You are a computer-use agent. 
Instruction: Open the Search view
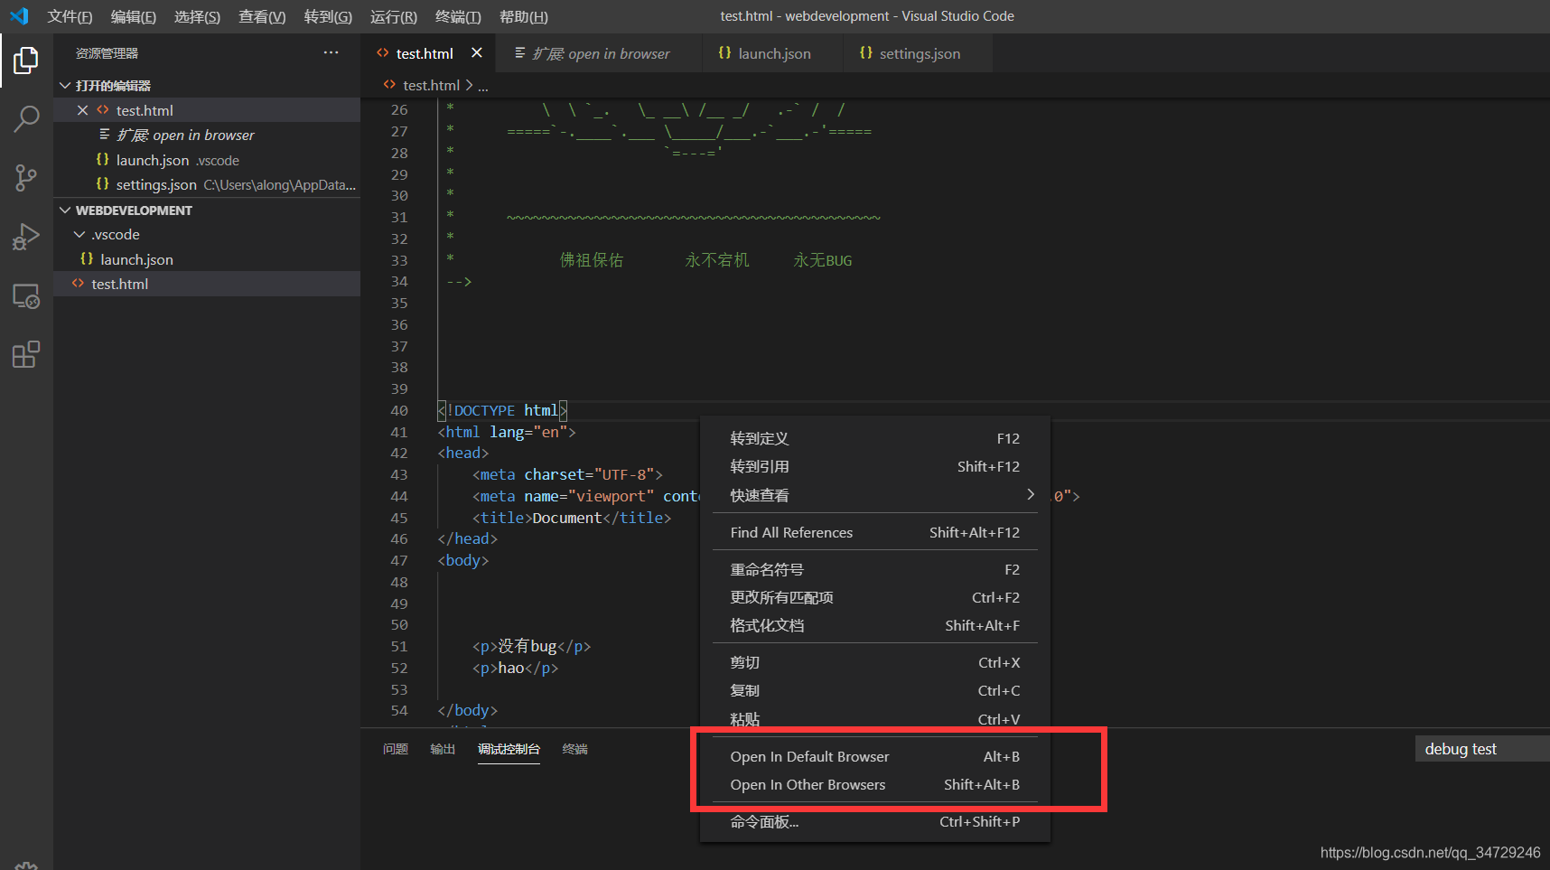coord(25,118)
